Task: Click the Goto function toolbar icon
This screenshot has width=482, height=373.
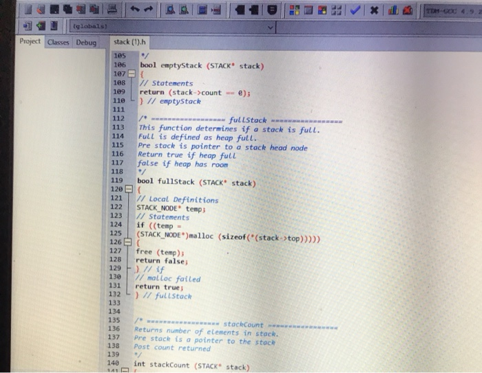Action: [x=202, y=10]
